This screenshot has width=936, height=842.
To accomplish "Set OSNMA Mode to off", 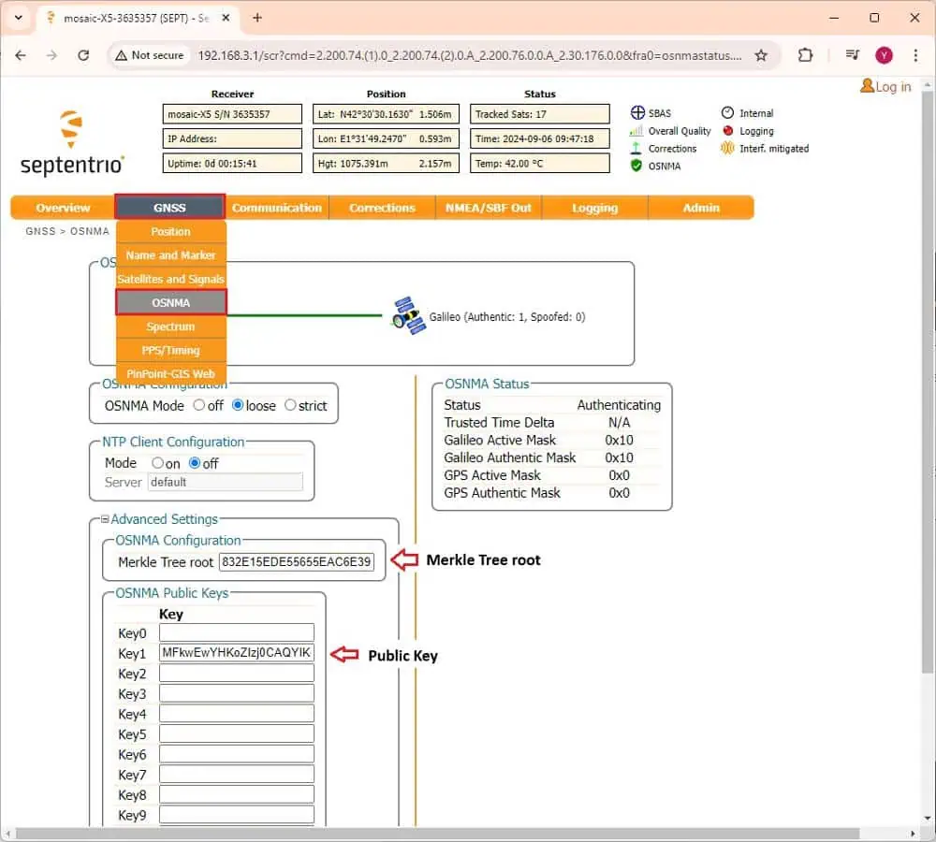I will [199, 405].
